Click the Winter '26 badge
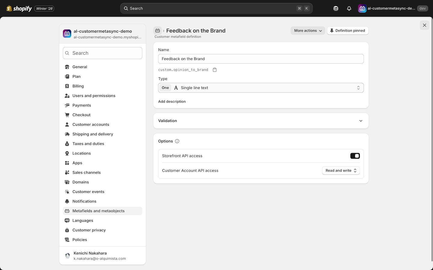 [x=44, y=8]
